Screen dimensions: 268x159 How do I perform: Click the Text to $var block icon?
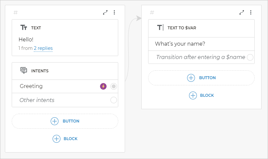[160, 28]
